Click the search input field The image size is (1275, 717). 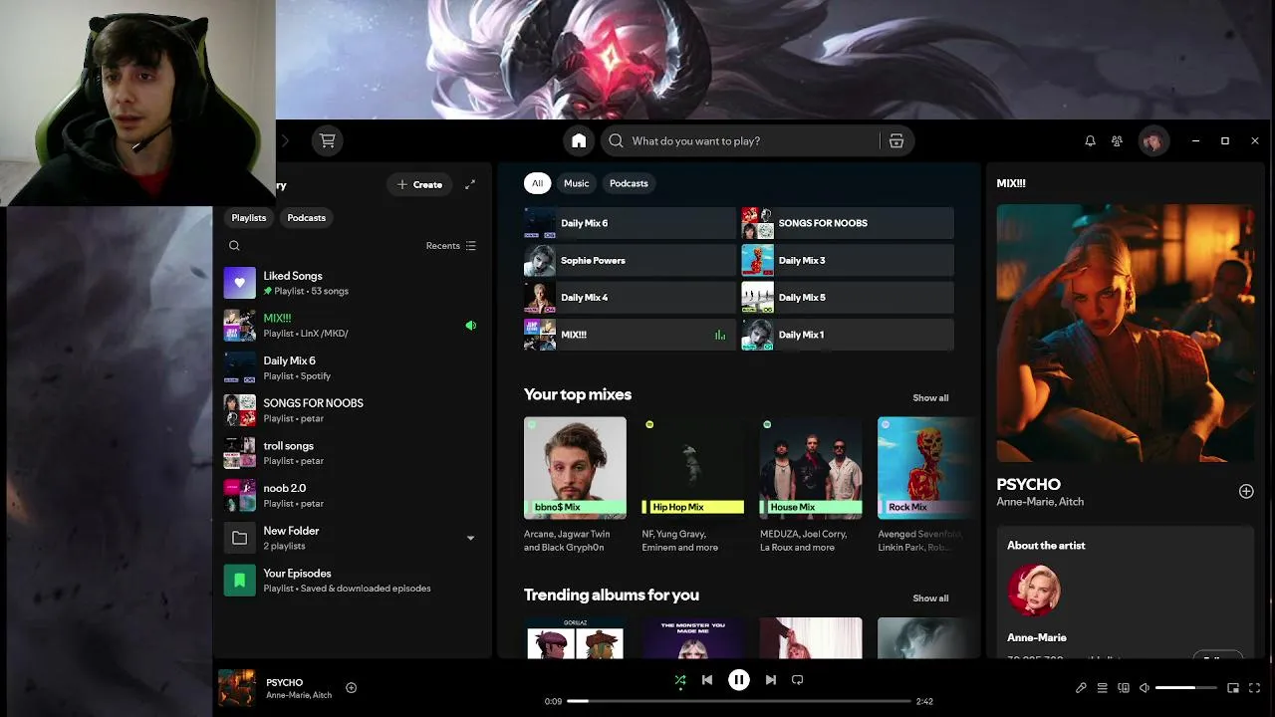742,140
